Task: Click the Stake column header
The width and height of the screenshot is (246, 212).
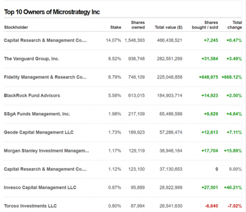Action: tap(116, 27)
